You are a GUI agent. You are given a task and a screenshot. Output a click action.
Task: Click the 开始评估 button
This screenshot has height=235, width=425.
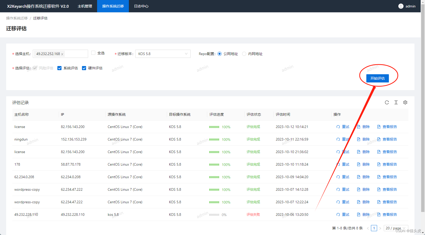(x=378, y=78)
